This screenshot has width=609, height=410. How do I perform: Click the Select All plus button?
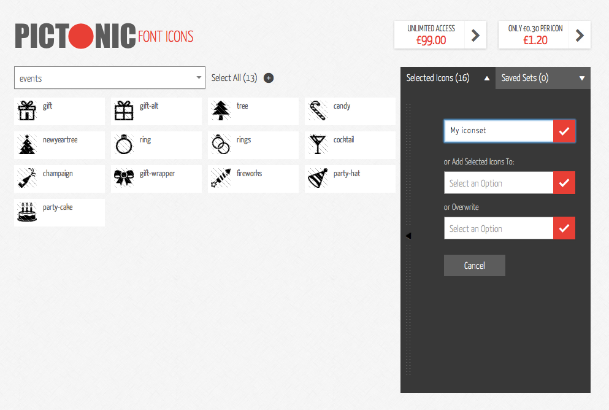coord(269,78)
